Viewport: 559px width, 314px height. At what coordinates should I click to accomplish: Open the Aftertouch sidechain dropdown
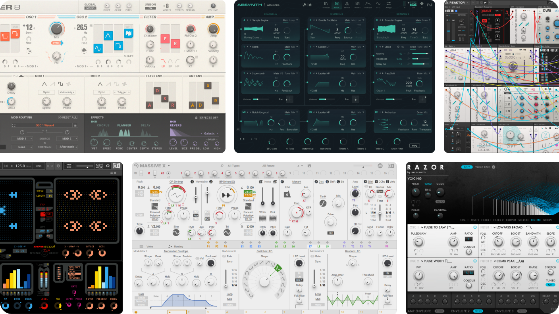66,147
